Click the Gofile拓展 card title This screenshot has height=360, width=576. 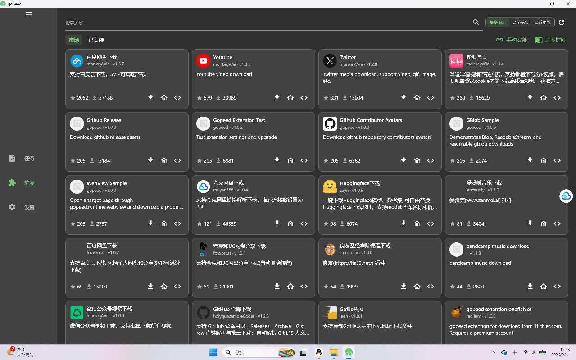coord(351,309)
